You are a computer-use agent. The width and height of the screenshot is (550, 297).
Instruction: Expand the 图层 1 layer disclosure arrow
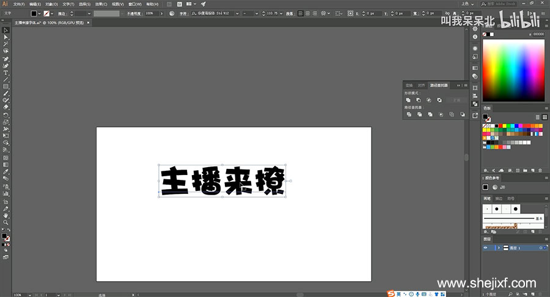(x=498, y=248)
